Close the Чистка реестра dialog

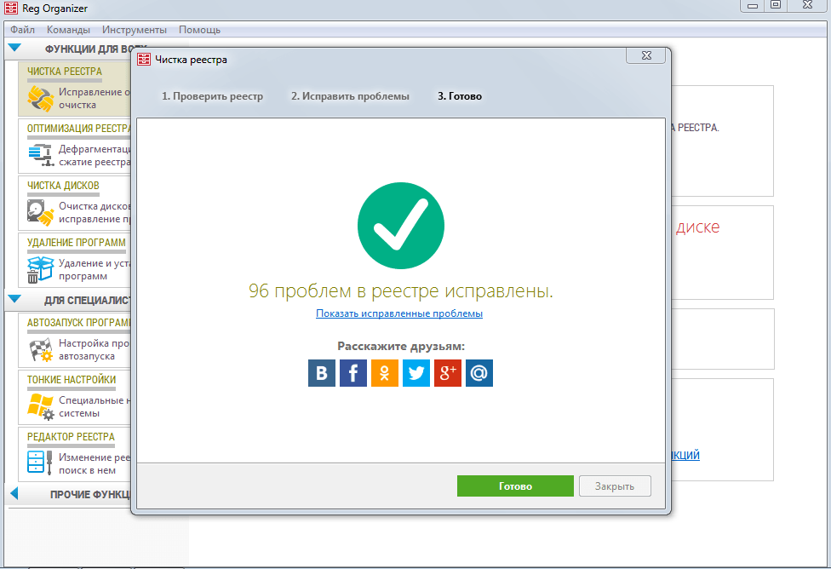coord(646,55)
